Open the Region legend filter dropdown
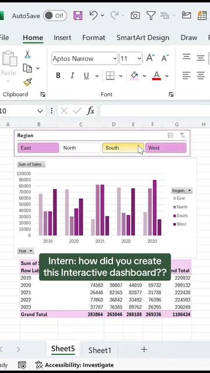This screenshot has height=373, width=210. [x=182, y=191]
